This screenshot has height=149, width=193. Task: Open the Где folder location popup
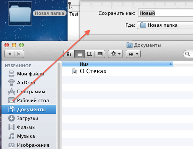coord(165,25)
